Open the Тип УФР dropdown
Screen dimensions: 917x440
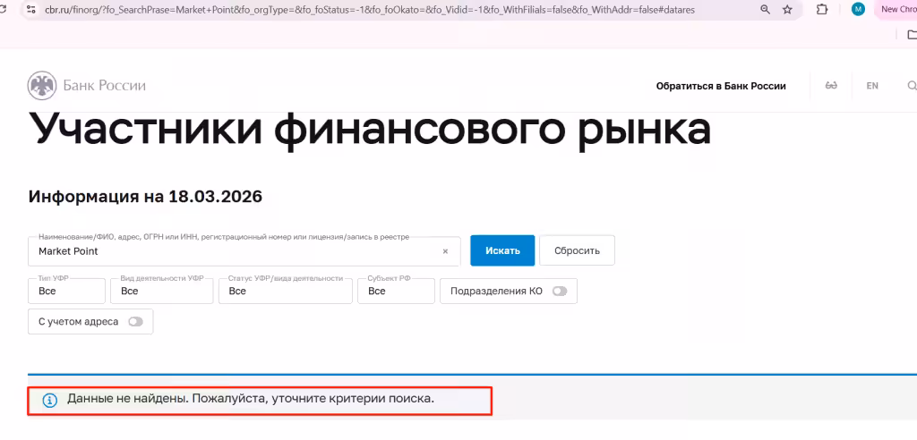[x=66, y=291]
